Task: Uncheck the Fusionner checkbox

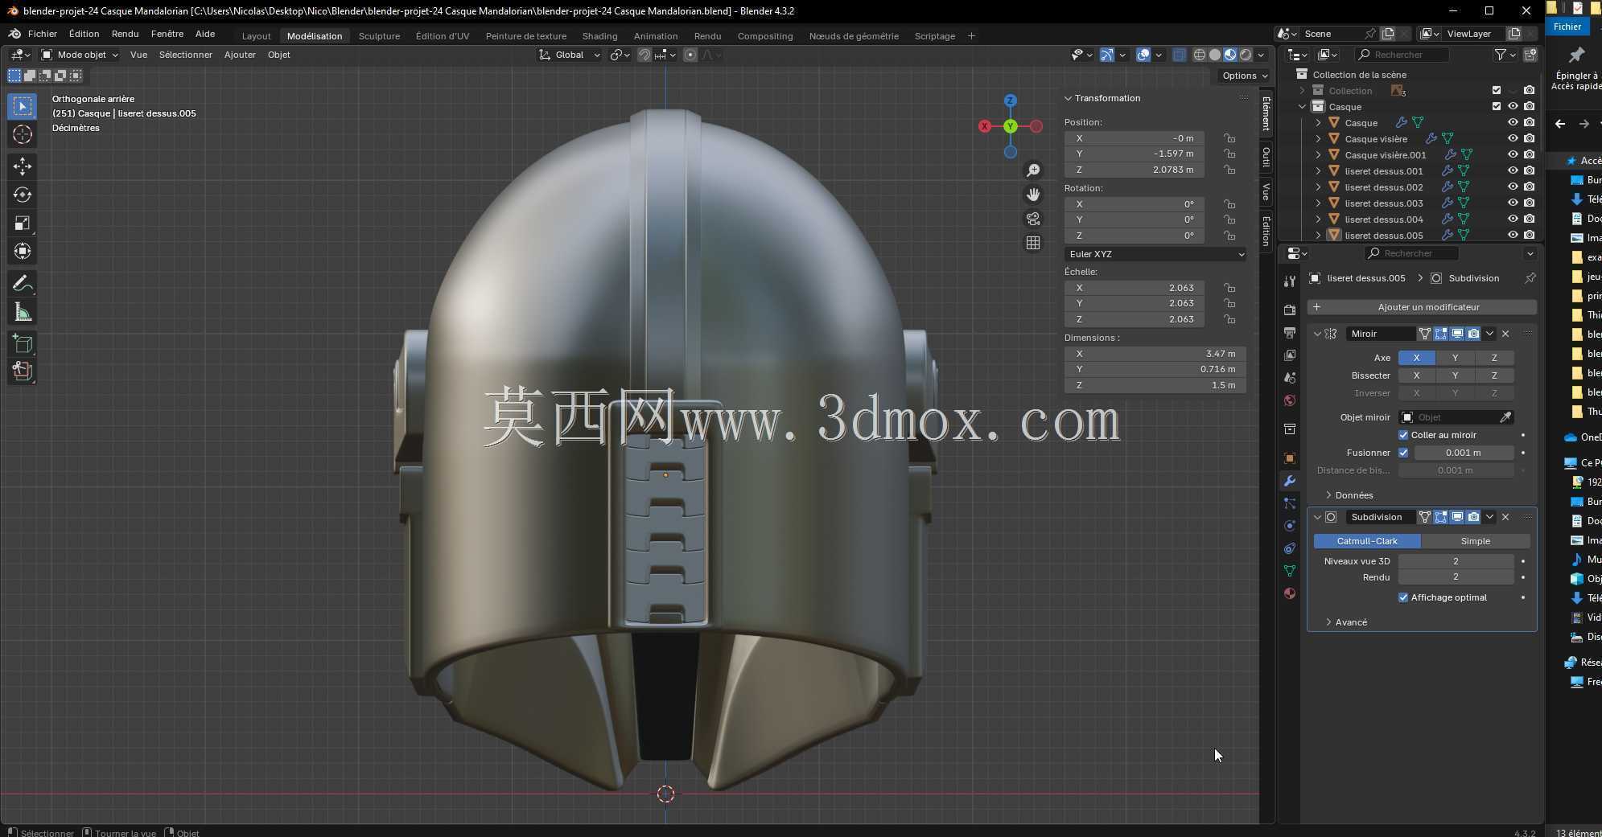Action: [x=1403, y=453]
